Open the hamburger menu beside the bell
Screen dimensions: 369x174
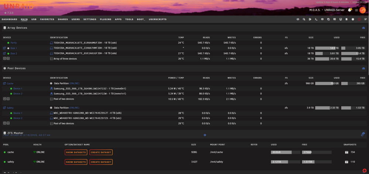[356, 10]
